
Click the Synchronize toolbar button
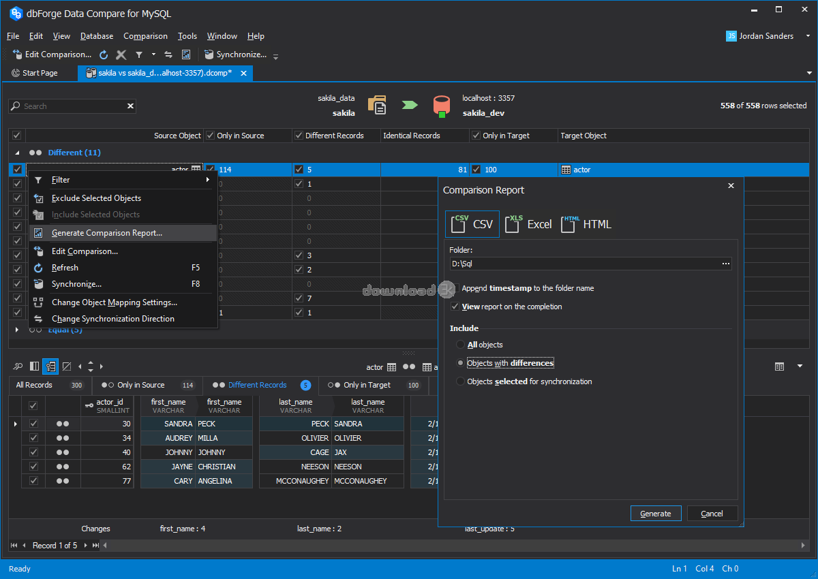235,54
